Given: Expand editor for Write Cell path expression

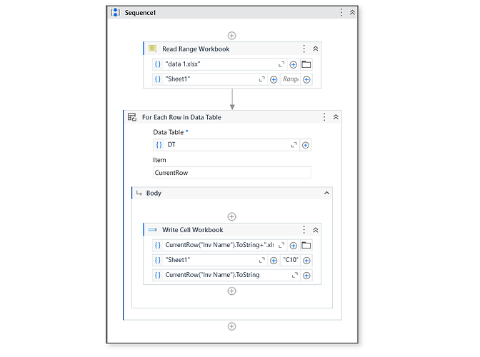Looking at the screenshot, I should click(x=281, y=245).
